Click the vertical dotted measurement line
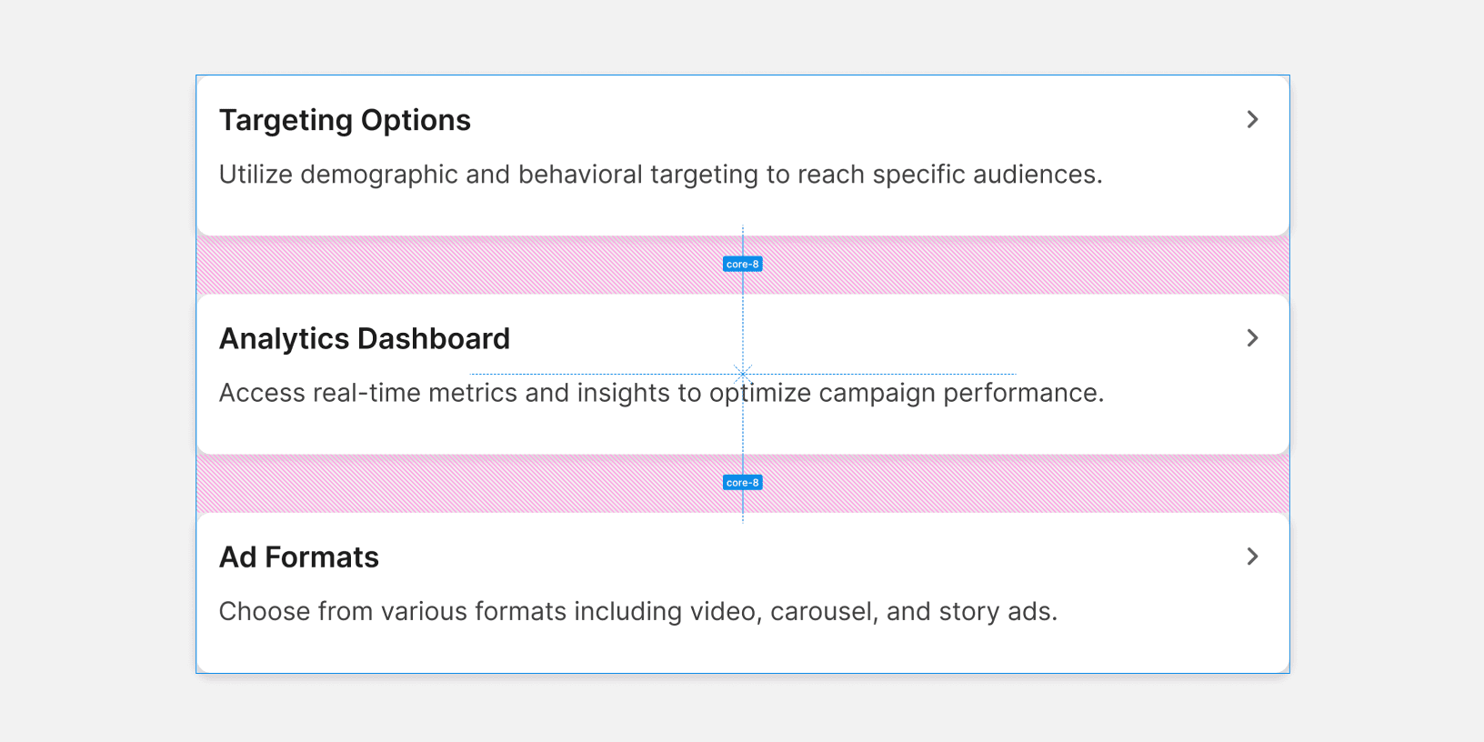Image resolution: width=1484 pixels, height=742 pixels. click(x=743, y=427)
